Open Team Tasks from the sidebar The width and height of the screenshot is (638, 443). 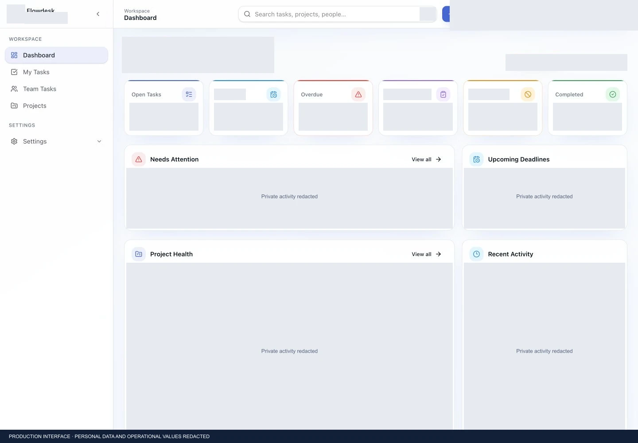(56, 89)
